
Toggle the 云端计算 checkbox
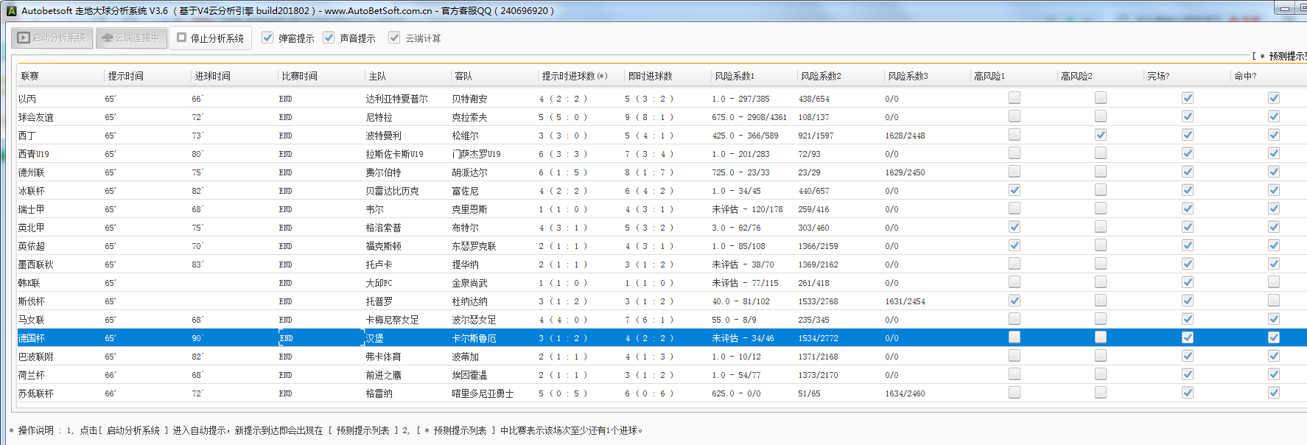pos(394,38)
